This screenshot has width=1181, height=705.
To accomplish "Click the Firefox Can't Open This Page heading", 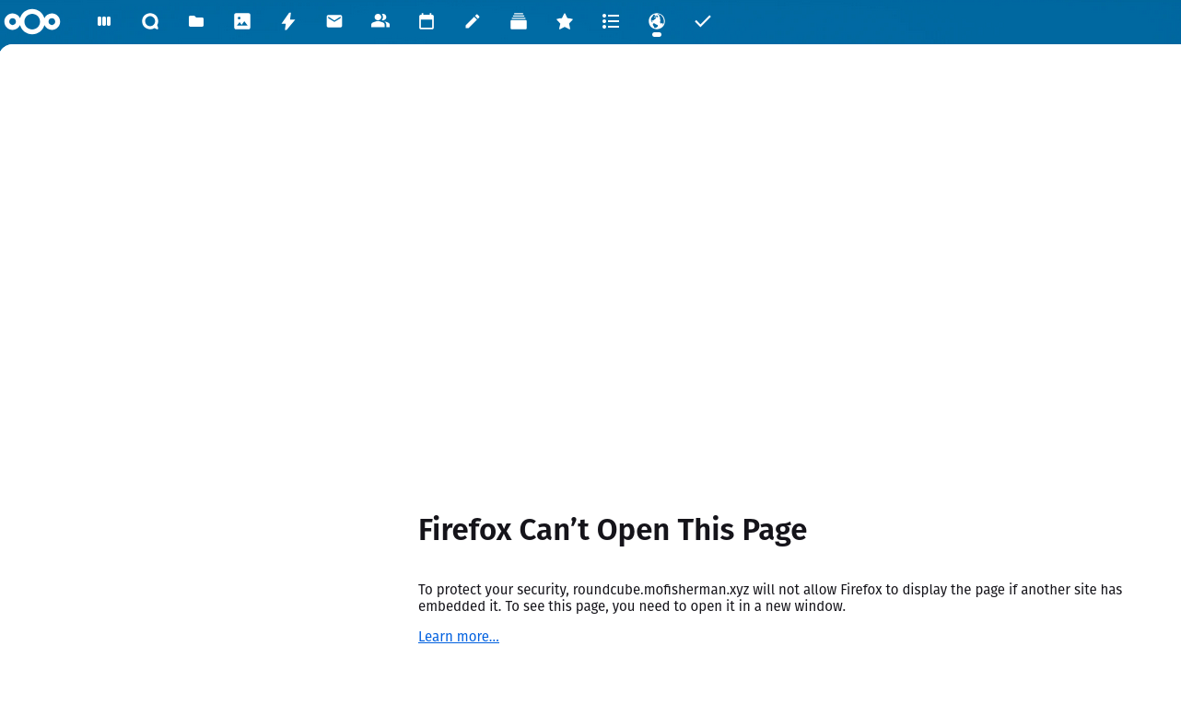I will coord(613,530).
